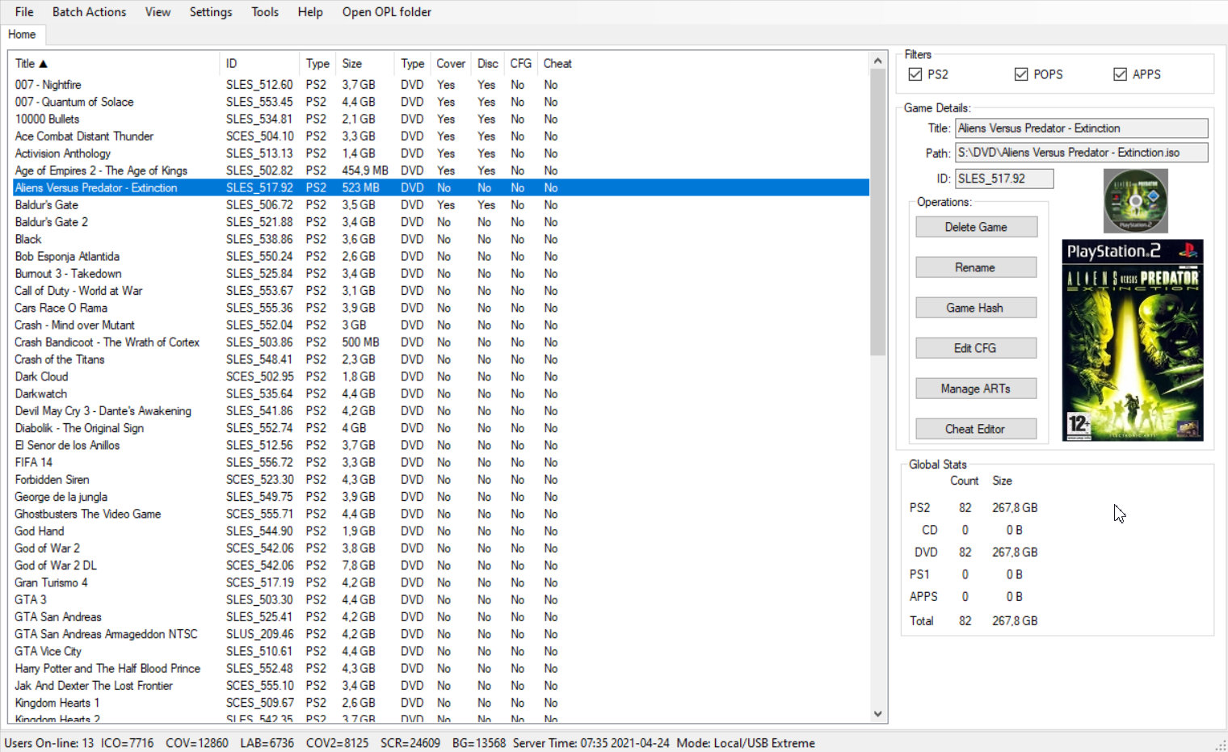Click the Edit CFG button
1228x752 pixels.
976,348
